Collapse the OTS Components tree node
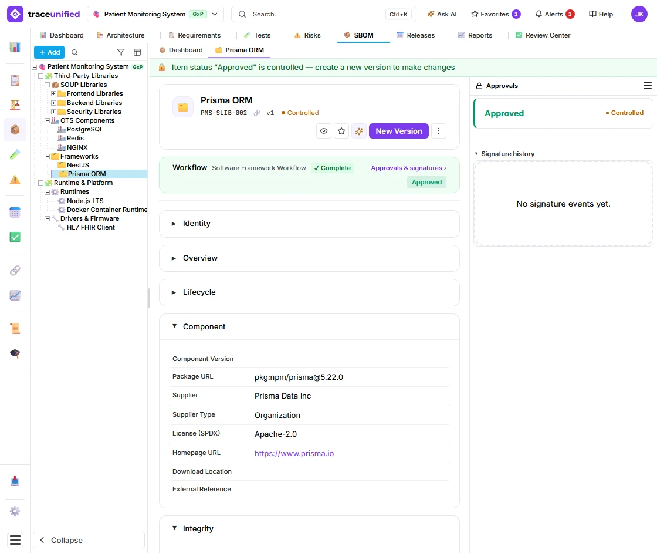The image size is (657, 553). (x=48, y=120)
